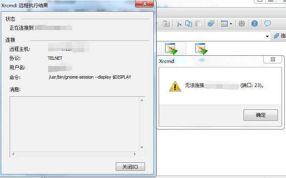Click the Cut scissors toolbar icon

click(x=179, y=24)
